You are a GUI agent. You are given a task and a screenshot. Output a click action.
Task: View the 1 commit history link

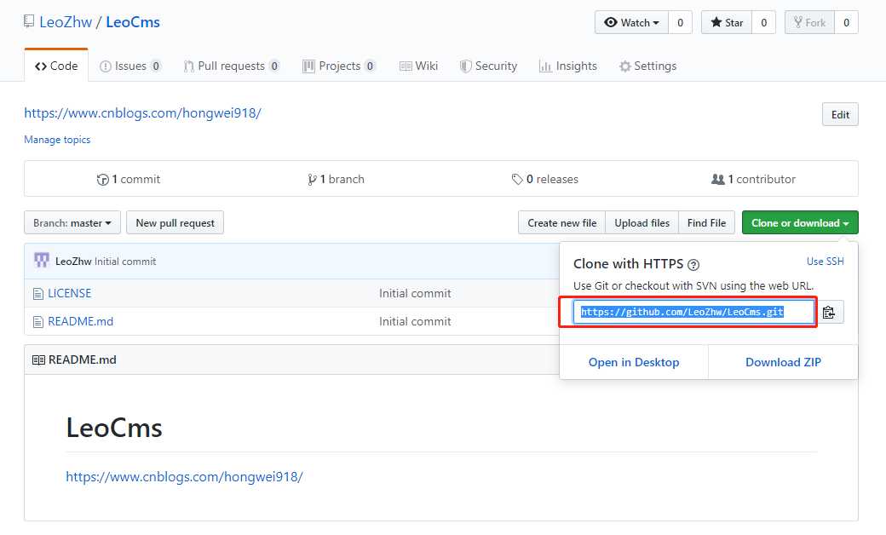[129, 179]
